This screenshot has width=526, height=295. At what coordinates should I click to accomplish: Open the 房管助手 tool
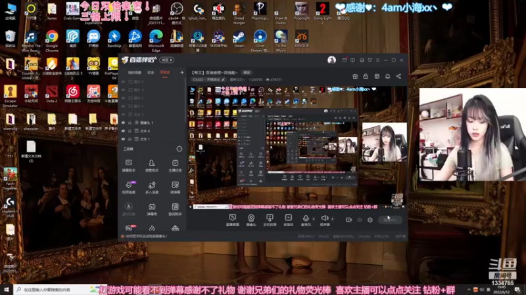click(152, 166)
